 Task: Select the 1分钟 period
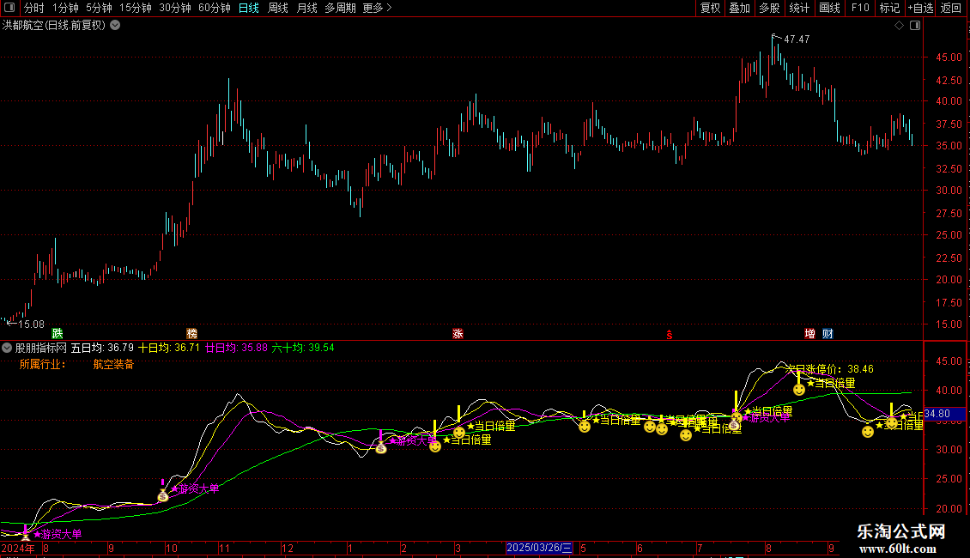[65, 8]
